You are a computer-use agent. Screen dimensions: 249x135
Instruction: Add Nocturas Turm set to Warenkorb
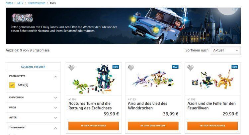[94, 126]
